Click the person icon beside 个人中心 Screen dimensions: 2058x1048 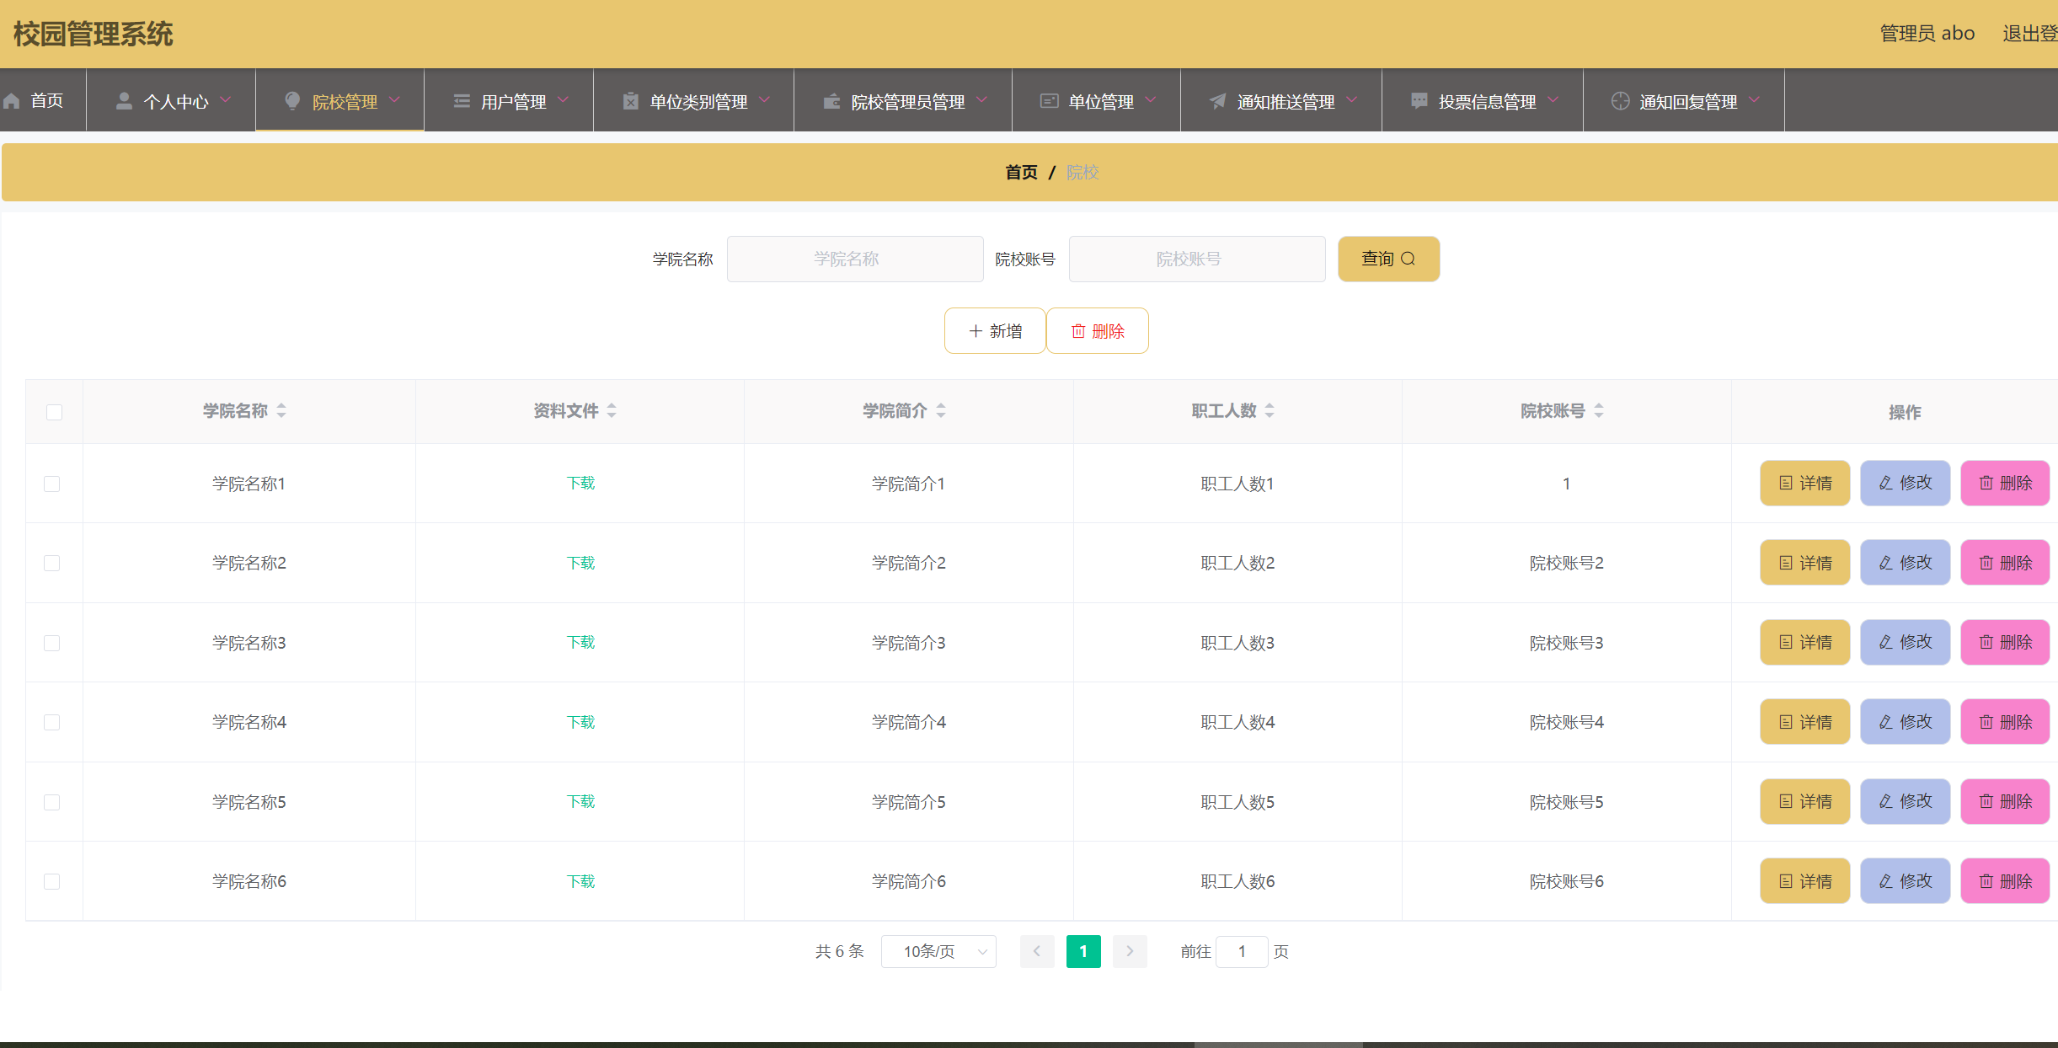click(x=124, y=101)
